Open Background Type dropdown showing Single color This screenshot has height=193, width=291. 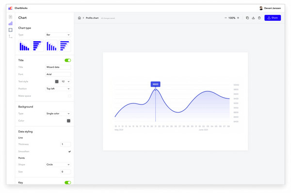click(58, 114)
